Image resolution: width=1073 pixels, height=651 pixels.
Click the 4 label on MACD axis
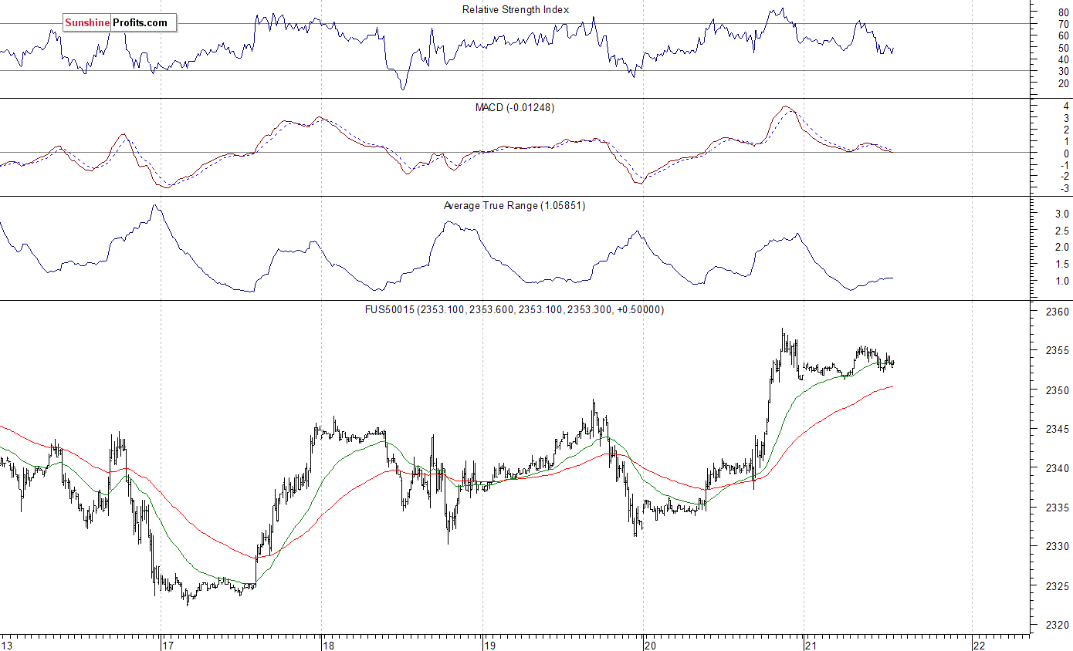click(x=1066, y=106)
